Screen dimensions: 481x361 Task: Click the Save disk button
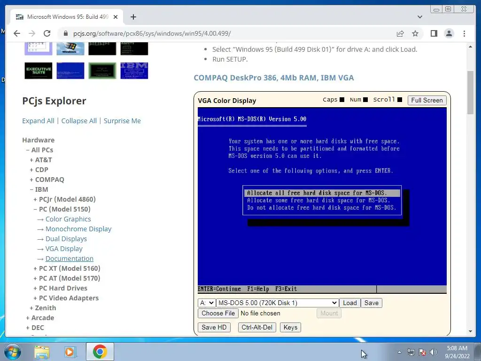pyautogui.click(x=371, y=303)
